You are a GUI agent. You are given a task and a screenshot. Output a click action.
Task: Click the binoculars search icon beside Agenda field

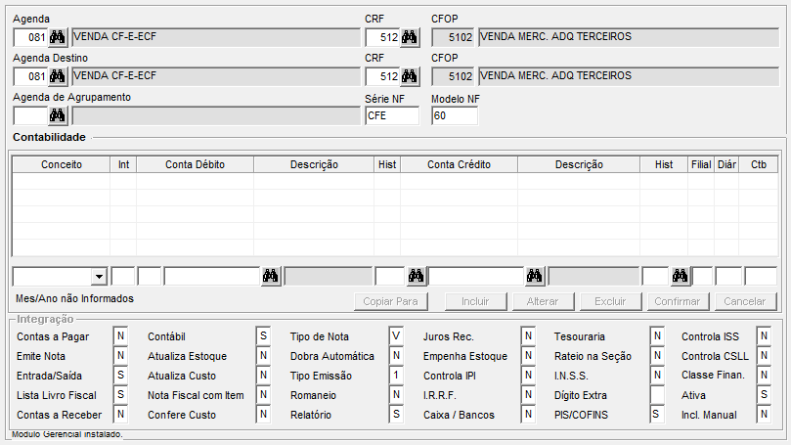[x=57, y=38]
